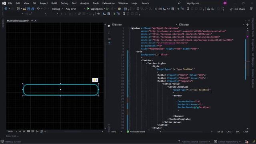This screenshot has height=144, width=256.
Task: Click the Search box label
Action: pos(145,3)
